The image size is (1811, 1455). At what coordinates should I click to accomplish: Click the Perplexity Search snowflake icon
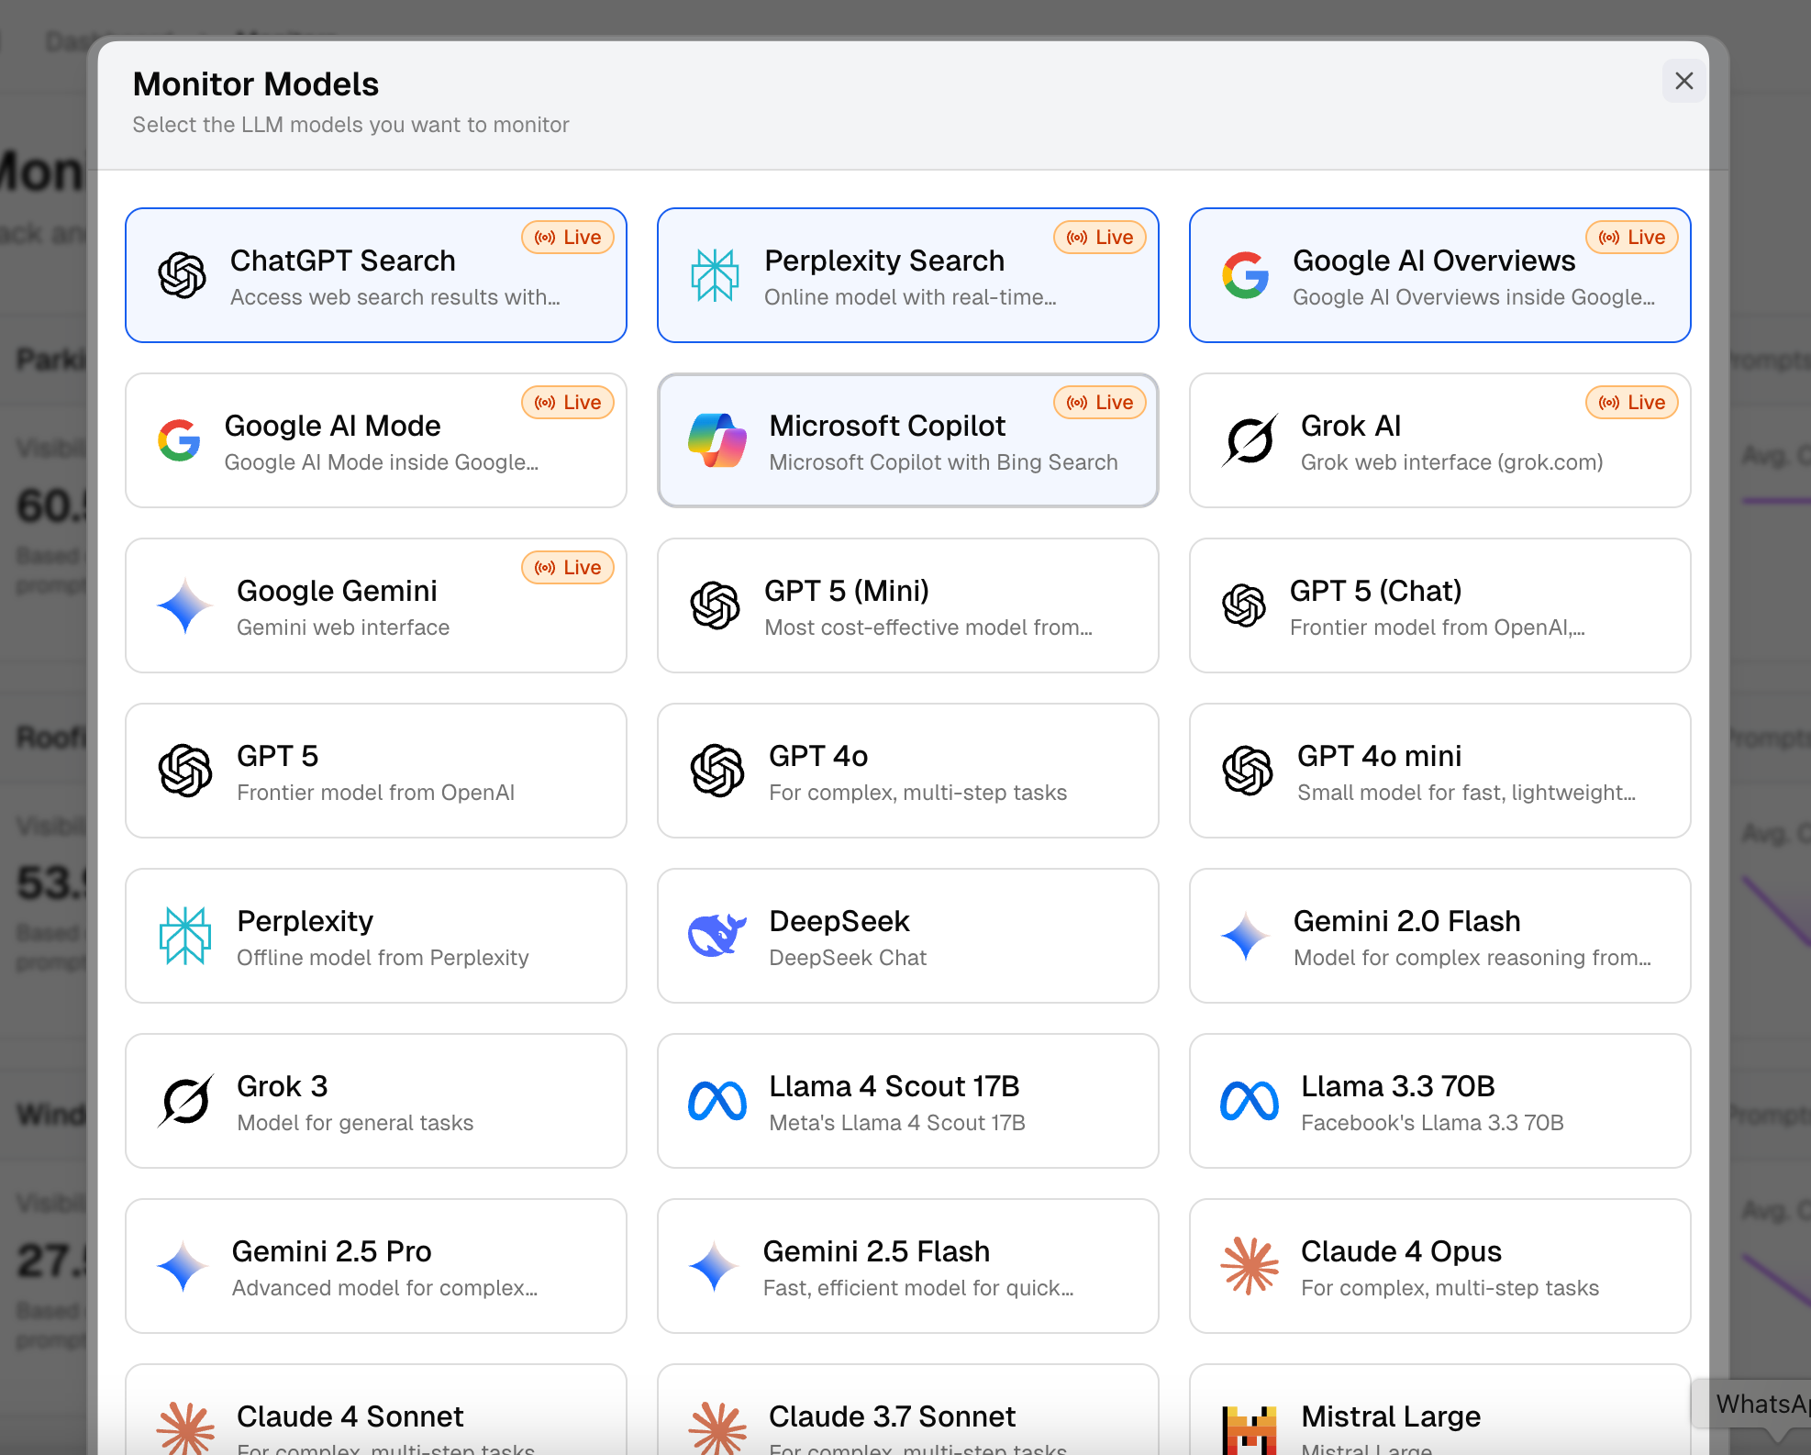pyautogui.click(x=715, y=275)
